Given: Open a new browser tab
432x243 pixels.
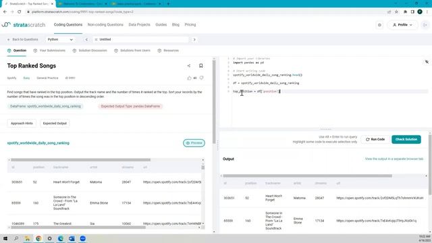Looking at the screenshot, I should (x=168, y=4).
